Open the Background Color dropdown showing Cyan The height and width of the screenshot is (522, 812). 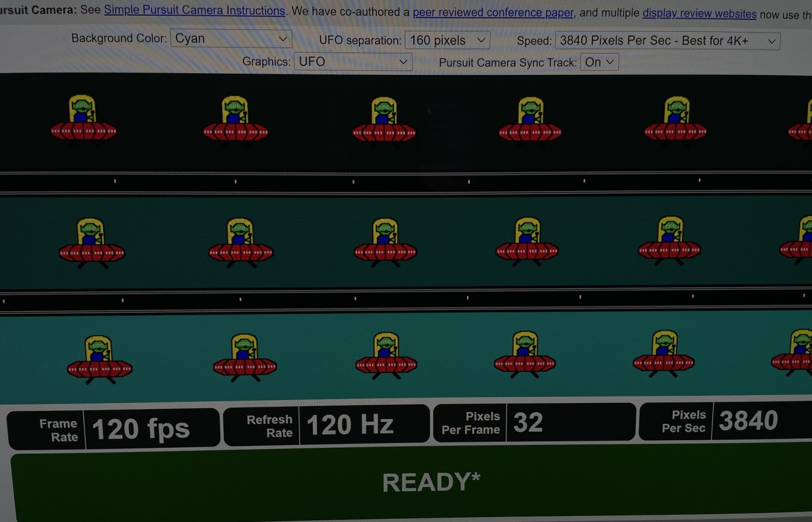pyautogui.click(x=231, y=38)
